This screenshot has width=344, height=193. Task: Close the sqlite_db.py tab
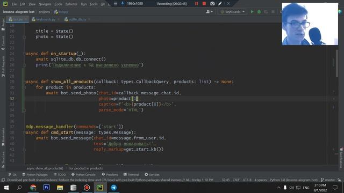[89, 19]
